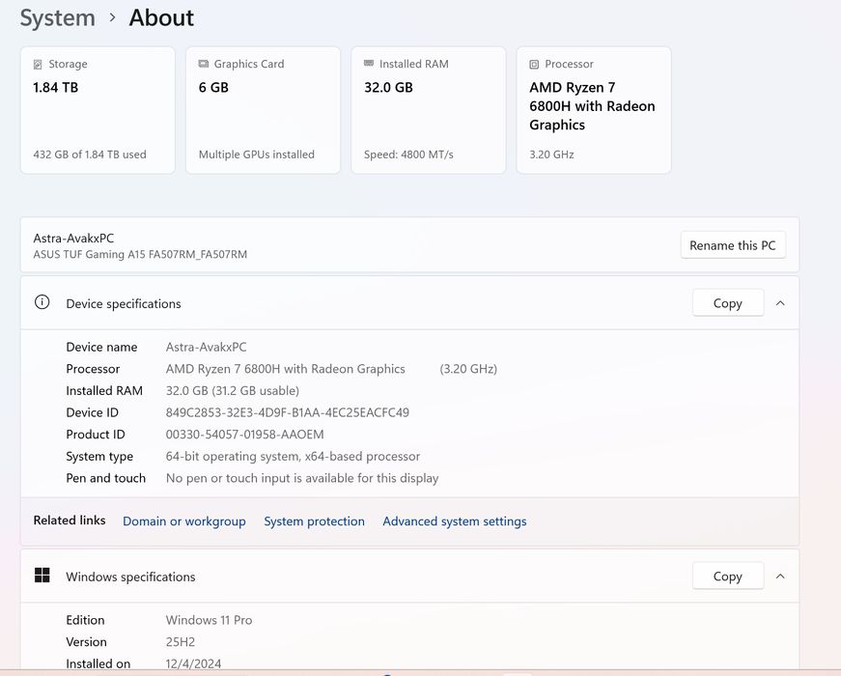
Task: Click the Device specifications info icon
Action: click(42, 302)
